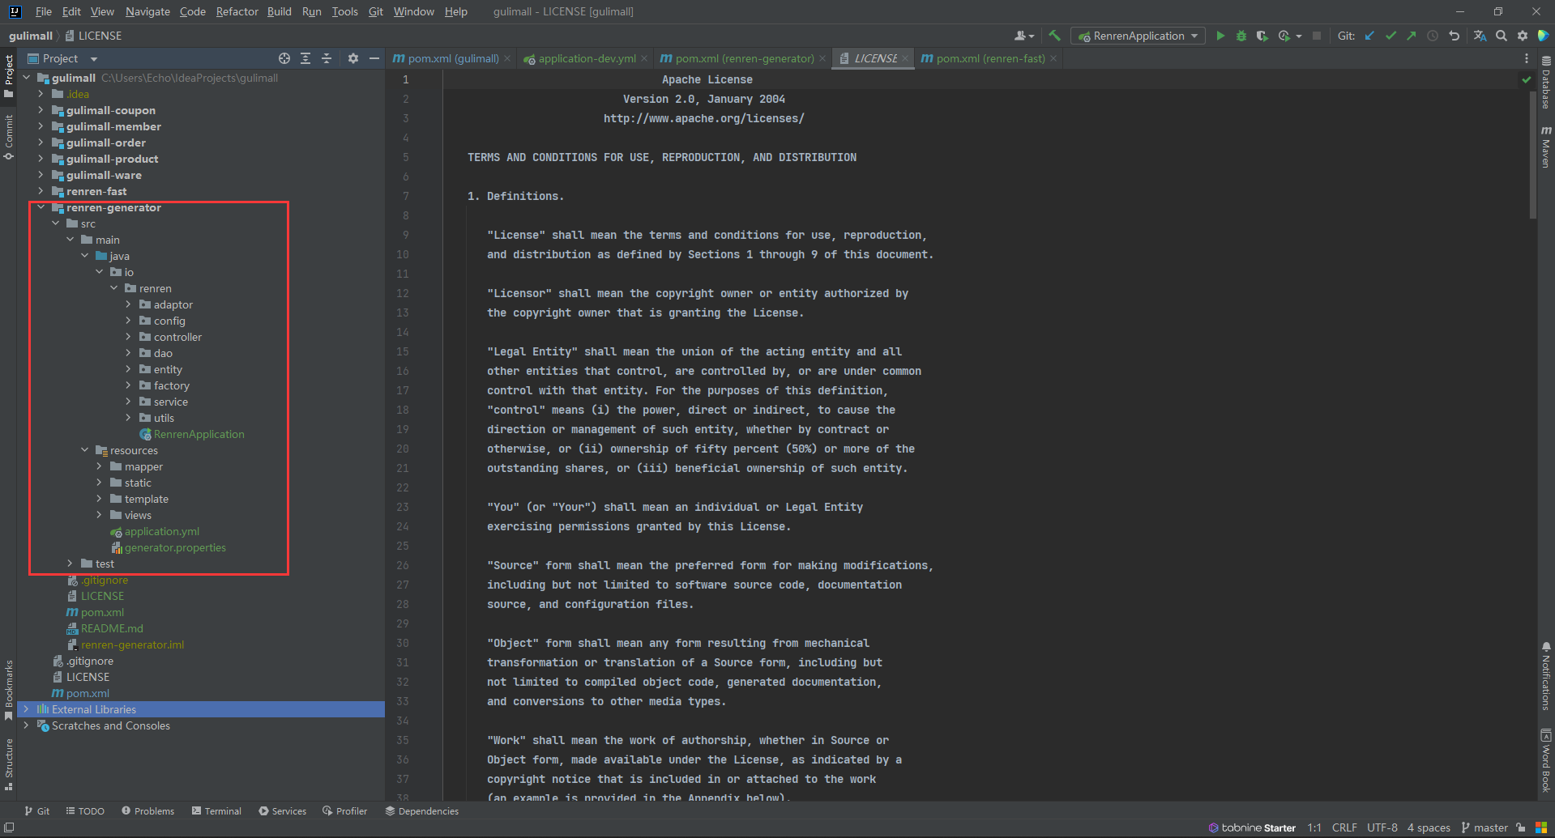Expand the gulimall-coupon module folder

[x=41, y=110]
